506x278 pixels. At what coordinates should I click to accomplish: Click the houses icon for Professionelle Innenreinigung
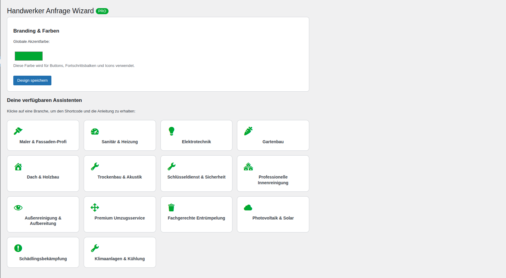[248, 167]
